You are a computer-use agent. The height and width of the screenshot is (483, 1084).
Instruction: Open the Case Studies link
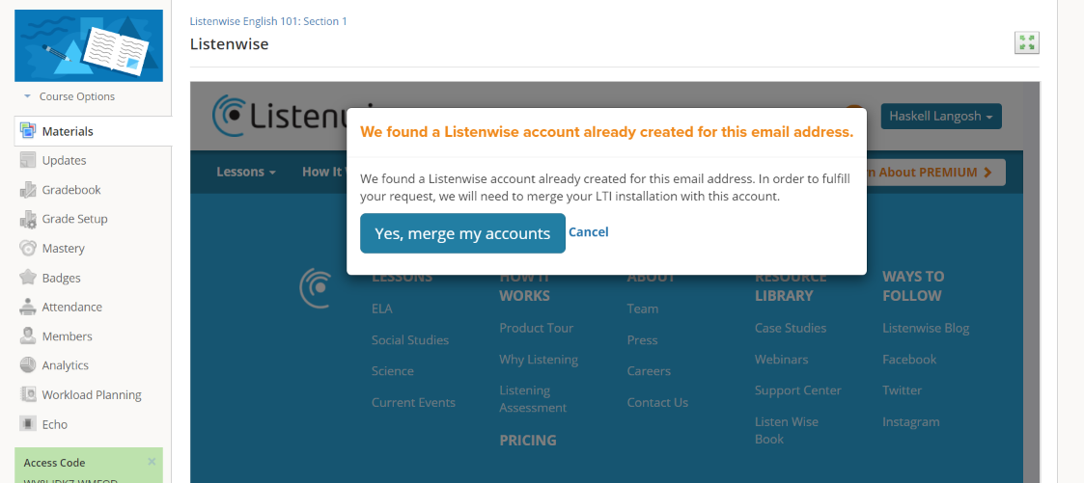[791, 328]
